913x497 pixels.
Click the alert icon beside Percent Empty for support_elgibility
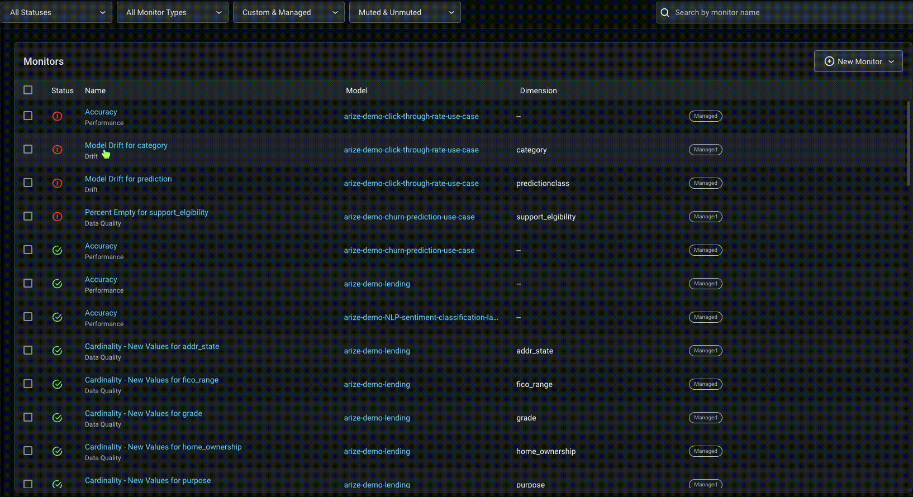click(x=57, y=217)
